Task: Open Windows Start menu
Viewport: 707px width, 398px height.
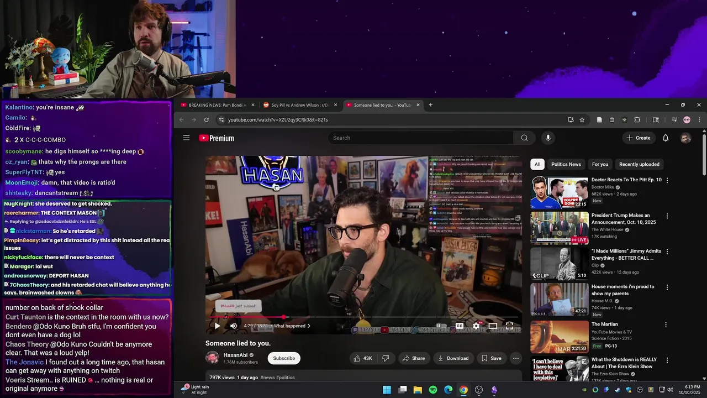Action: click(x=387, y=390)
